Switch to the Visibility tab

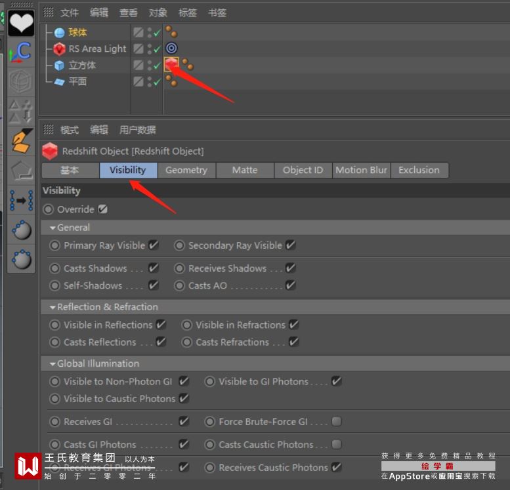pyautogui.click(x=129, y=171)
